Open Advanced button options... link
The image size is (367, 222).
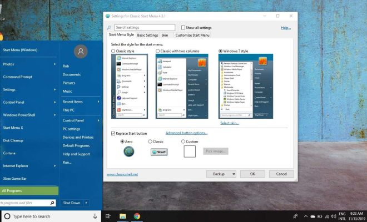[x=186, y=133]
